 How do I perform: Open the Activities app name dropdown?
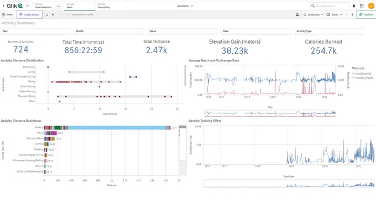185,6
